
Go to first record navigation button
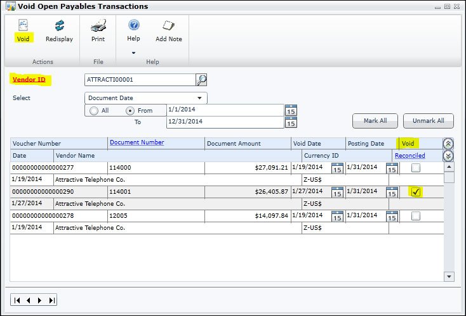17,300
